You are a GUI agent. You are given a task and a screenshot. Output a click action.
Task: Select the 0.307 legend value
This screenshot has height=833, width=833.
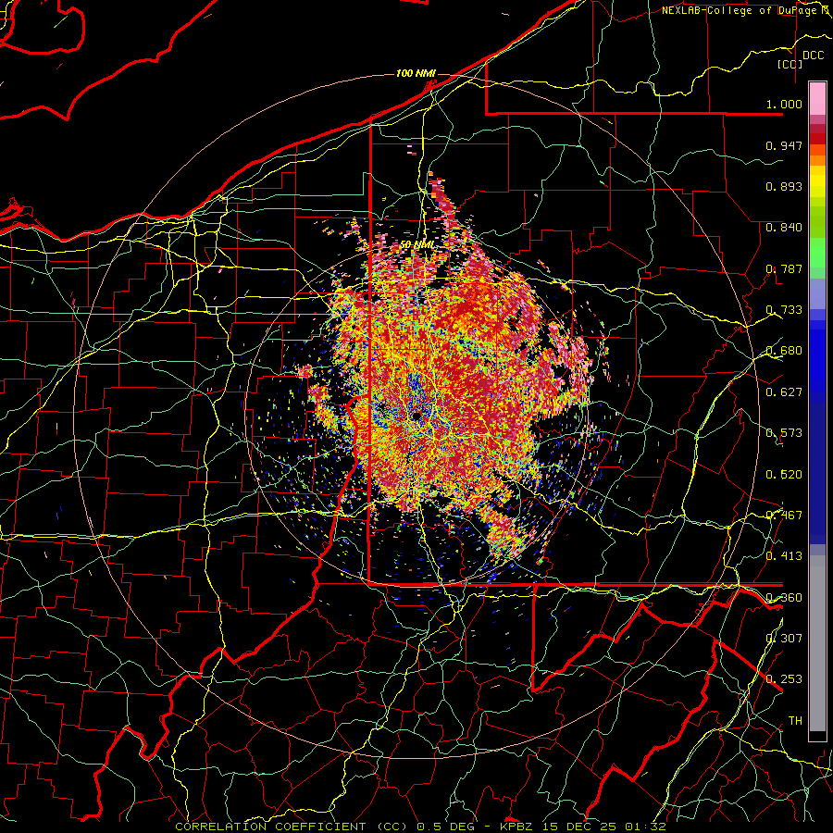point(784,638)
